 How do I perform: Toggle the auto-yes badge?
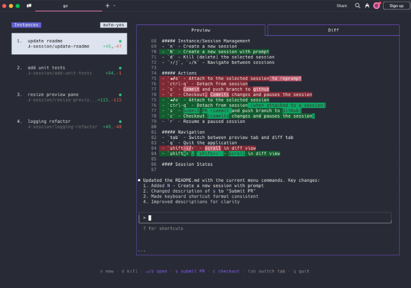point(114,26)
